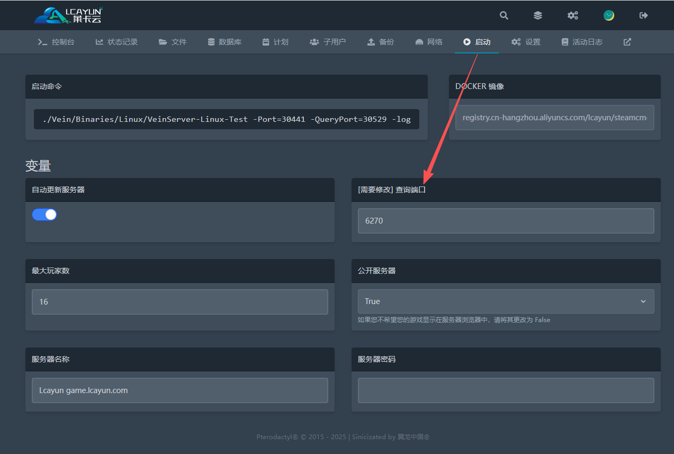The height and width of the screenshot is (454, 674).
Task: Open the 网络 network tab
Action: tap(429, 42)
